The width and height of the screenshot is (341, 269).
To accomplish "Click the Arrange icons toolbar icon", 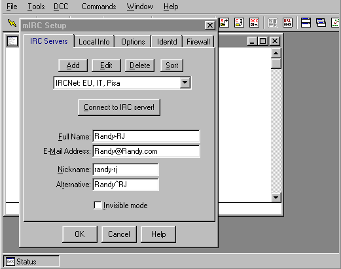I will click(x=336, y=23).
